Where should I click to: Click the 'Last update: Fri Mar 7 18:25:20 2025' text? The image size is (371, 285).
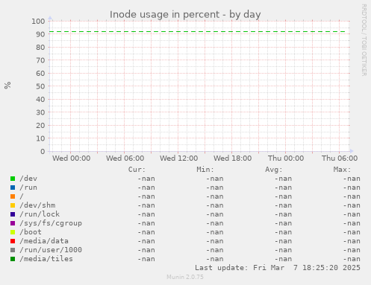[278, 268]
